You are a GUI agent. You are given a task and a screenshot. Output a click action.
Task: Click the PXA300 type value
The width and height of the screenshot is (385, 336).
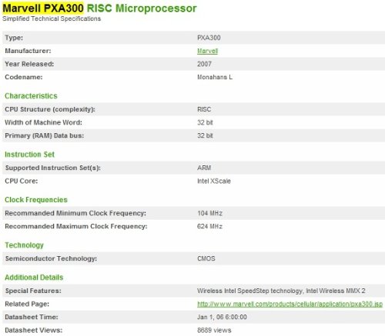[209, 38]
